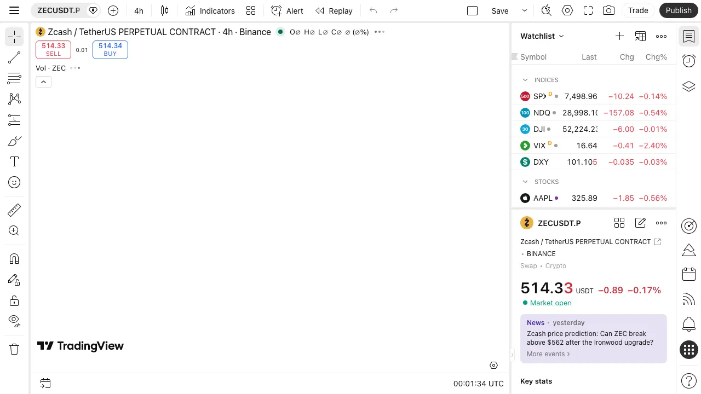Collapse the indicator legend chevron
The height and width of the screenshot is (394, 701).
(43, 82)
